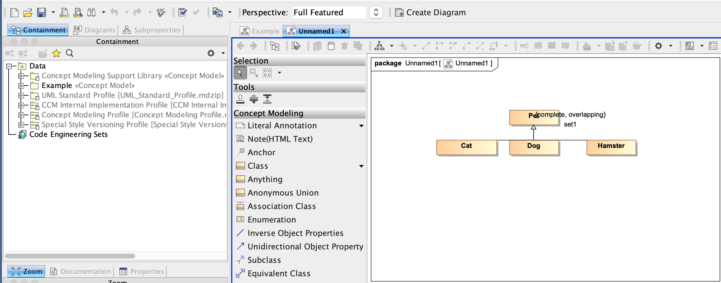Click the Save project icon
This screenshot has height=283, width=721.
[x=41, y=13]
